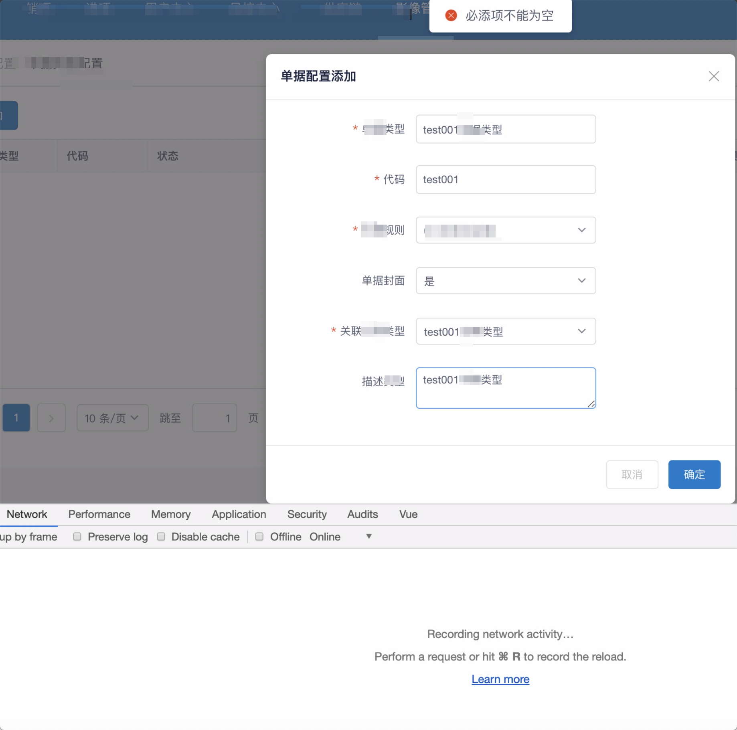Viewport: 737px width, 730px height.
Task: Open the Online throttling dropdown arrow
Action: coord(369,536)
